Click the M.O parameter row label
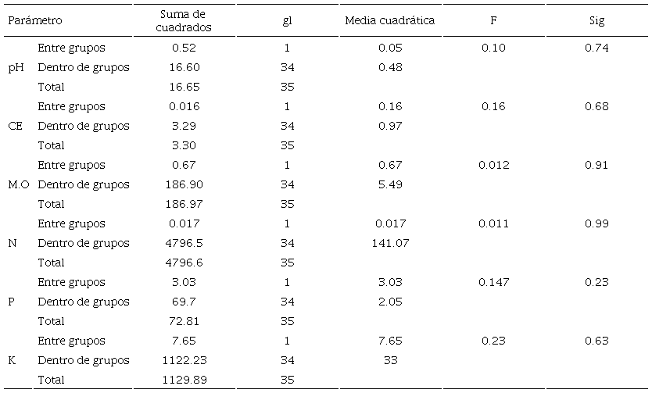 [x=19, y=184]
